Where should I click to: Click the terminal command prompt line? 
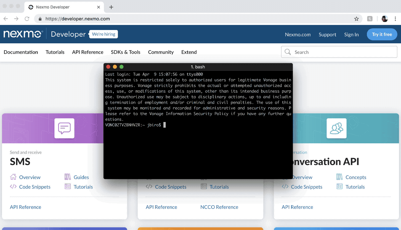pos(135,125)
